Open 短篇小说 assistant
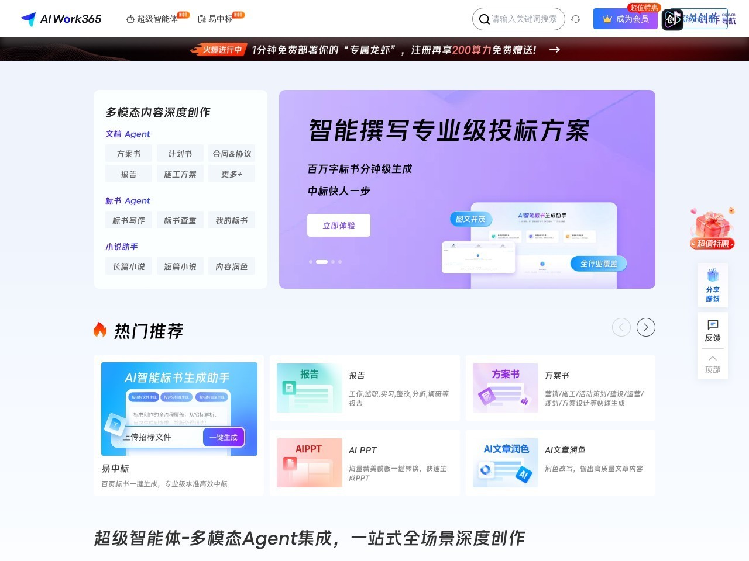The width and height of the screenshot is (749, 561). click(x=180, y=266)
